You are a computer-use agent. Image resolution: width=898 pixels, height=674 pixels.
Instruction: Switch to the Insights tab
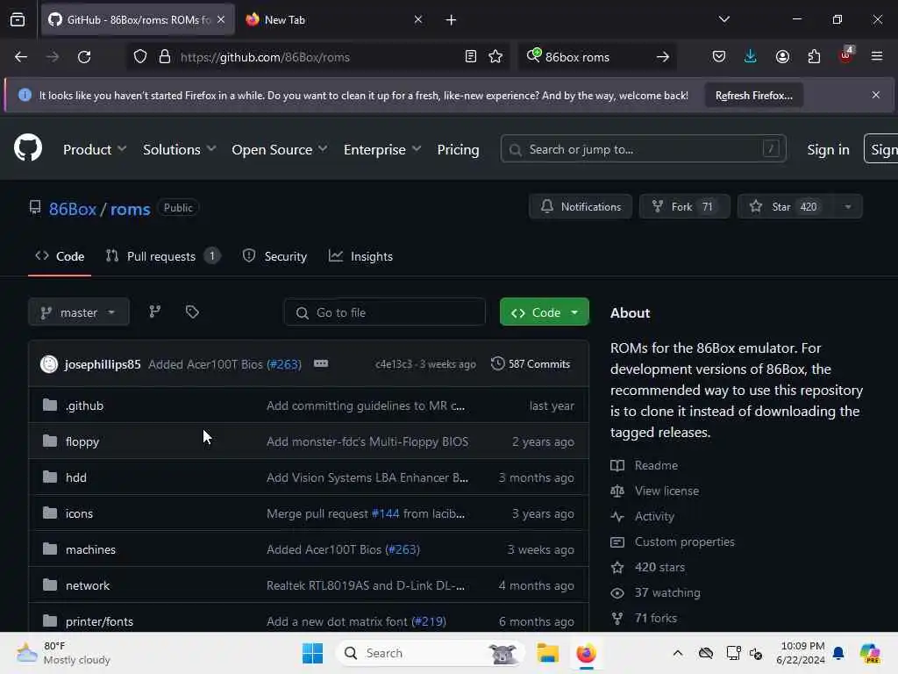coord(360,256)
